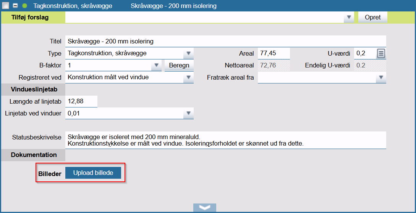Viewport: 416px width, 213px height.
Task: Click into the Titel text field
Action: 225,41
